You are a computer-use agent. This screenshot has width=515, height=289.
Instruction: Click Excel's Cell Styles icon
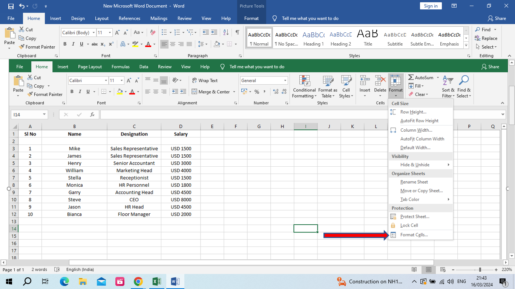[346, 81]
